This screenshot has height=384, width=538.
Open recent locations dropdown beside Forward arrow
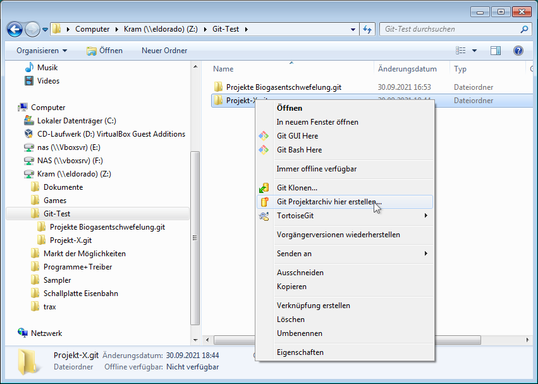click(45, 30)
